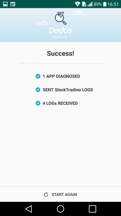Tap the calendar notification icon

[13, 4]
